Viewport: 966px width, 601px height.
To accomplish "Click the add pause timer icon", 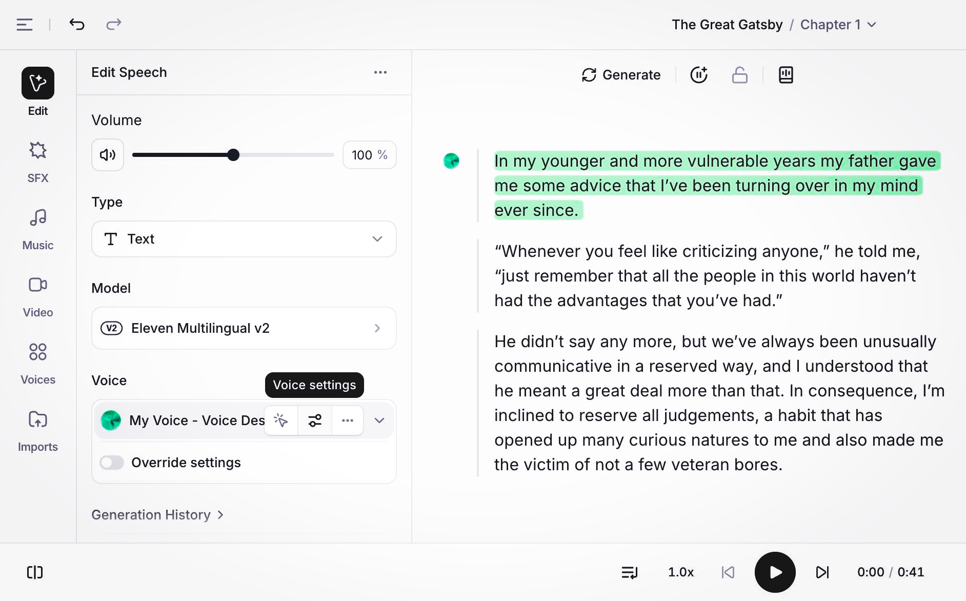I will pos(699,75).
